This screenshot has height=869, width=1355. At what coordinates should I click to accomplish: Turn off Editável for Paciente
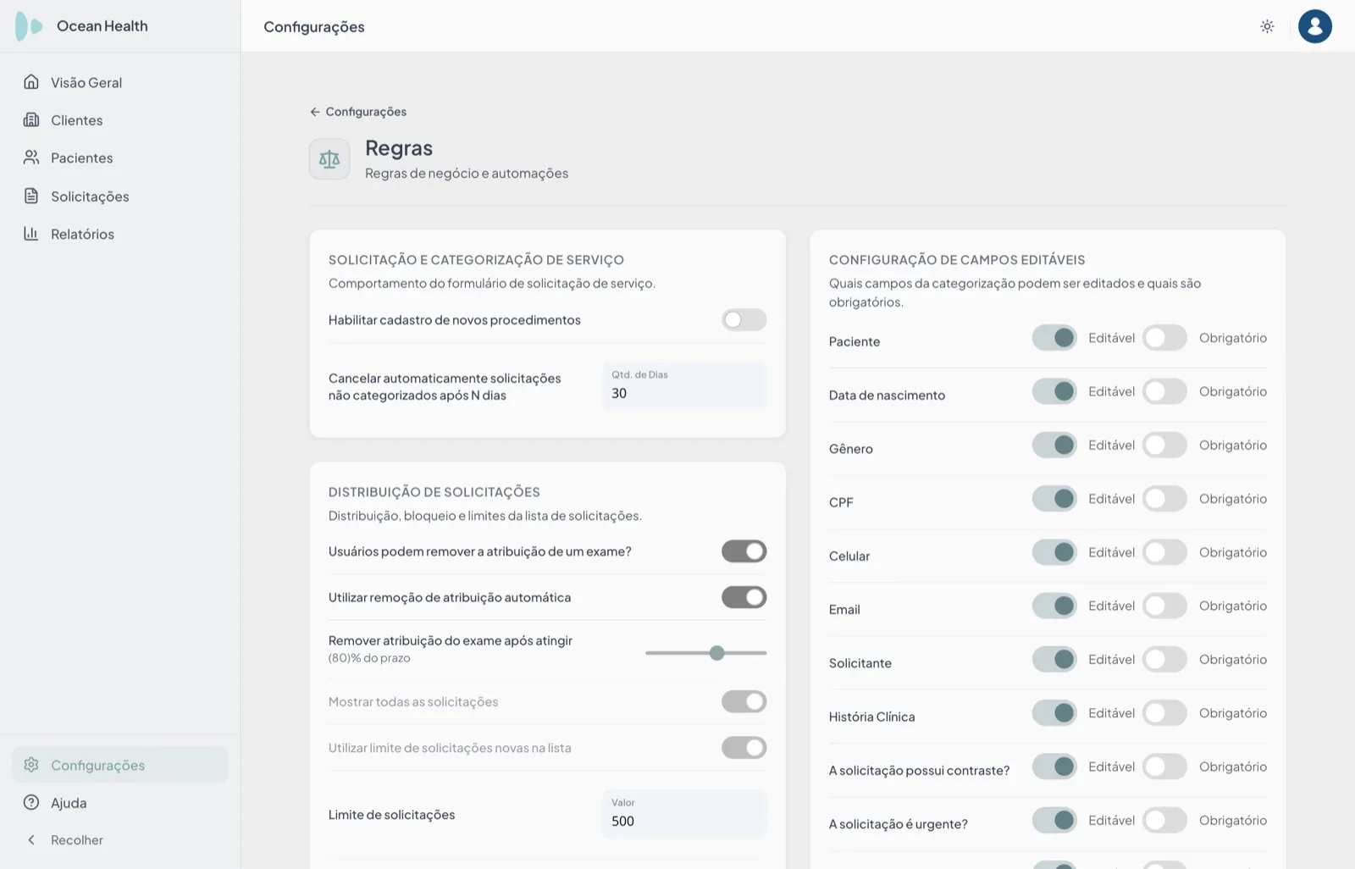coord(1054,338)
